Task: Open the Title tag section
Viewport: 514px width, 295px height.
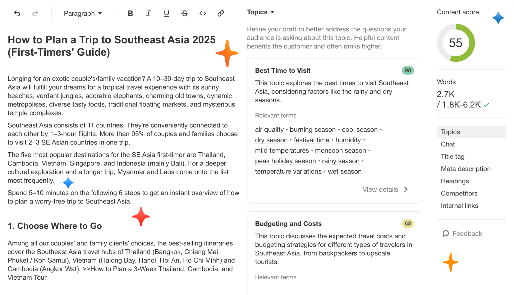Action: [x=452, y=156]
